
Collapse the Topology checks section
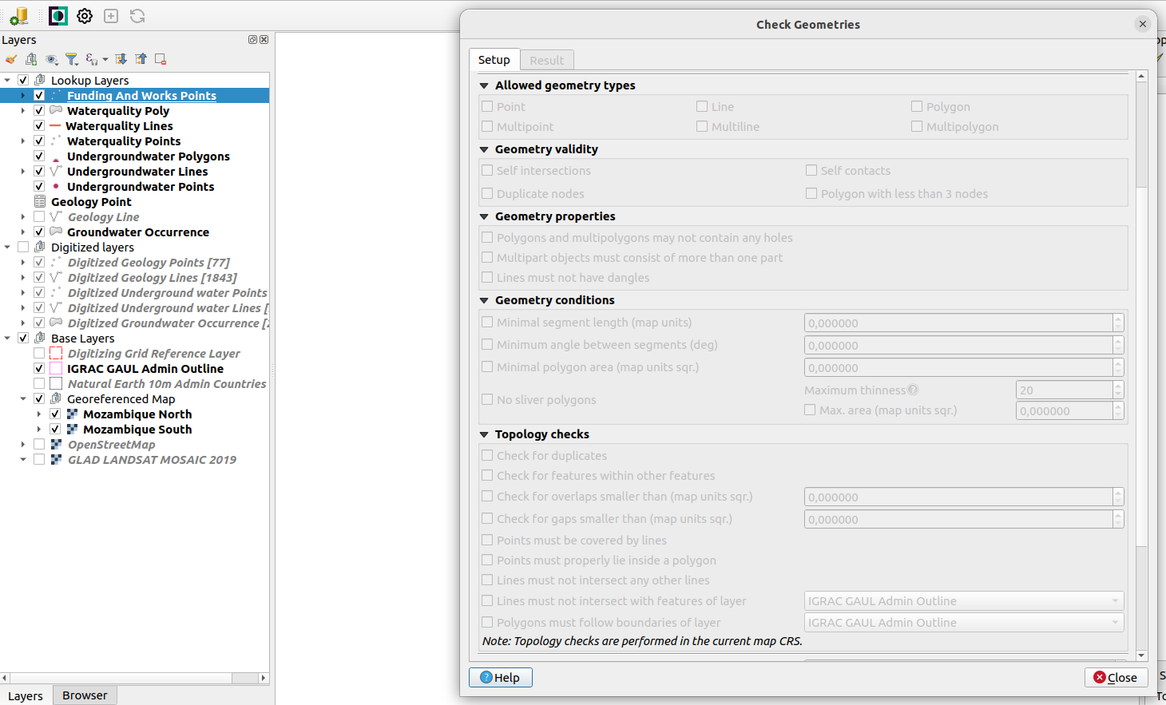[x=484, y=434]
